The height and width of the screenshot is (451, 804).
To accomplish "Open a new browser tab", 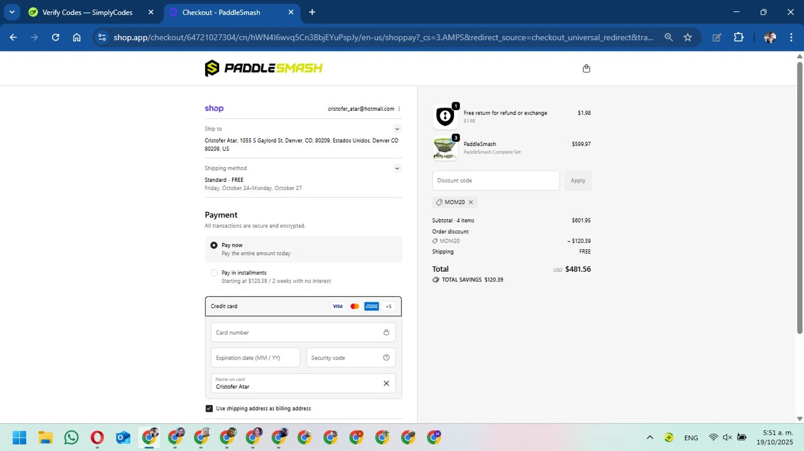I will tap(312, 12).
